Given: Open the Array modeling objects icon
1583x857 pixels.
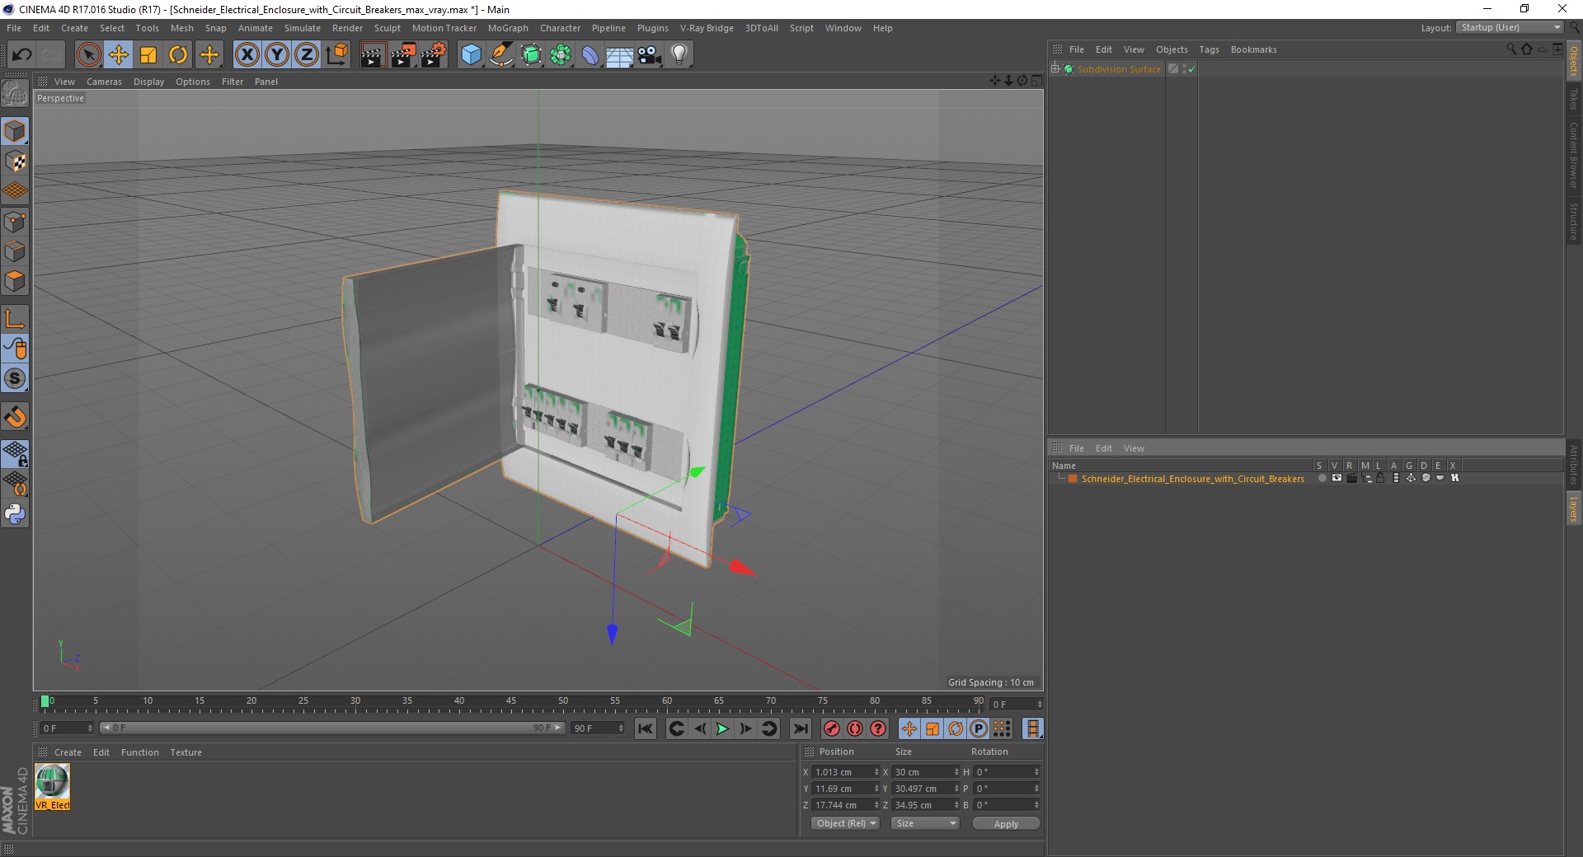Looking at the screenshot, I should click(561, 55).
